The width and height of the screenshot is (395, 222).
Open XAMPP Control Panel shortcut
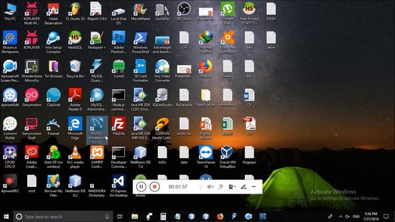97,157
